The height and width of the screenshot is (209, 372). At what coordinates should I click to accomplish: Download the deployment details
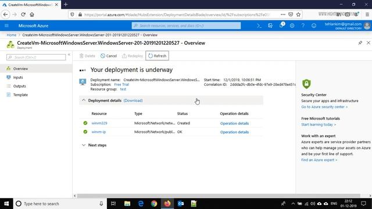(x=133, y=100)
